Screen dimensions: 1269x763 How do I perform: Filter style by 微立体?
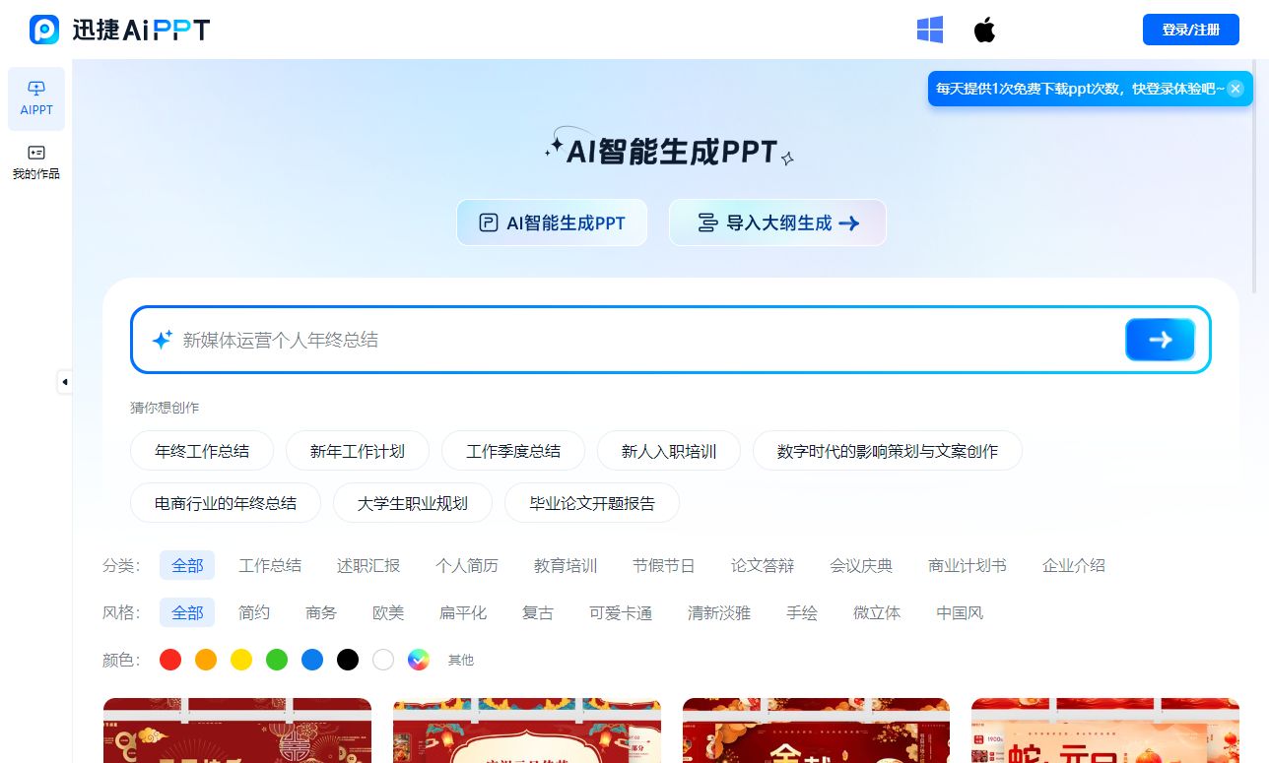(x=877, y=612)
